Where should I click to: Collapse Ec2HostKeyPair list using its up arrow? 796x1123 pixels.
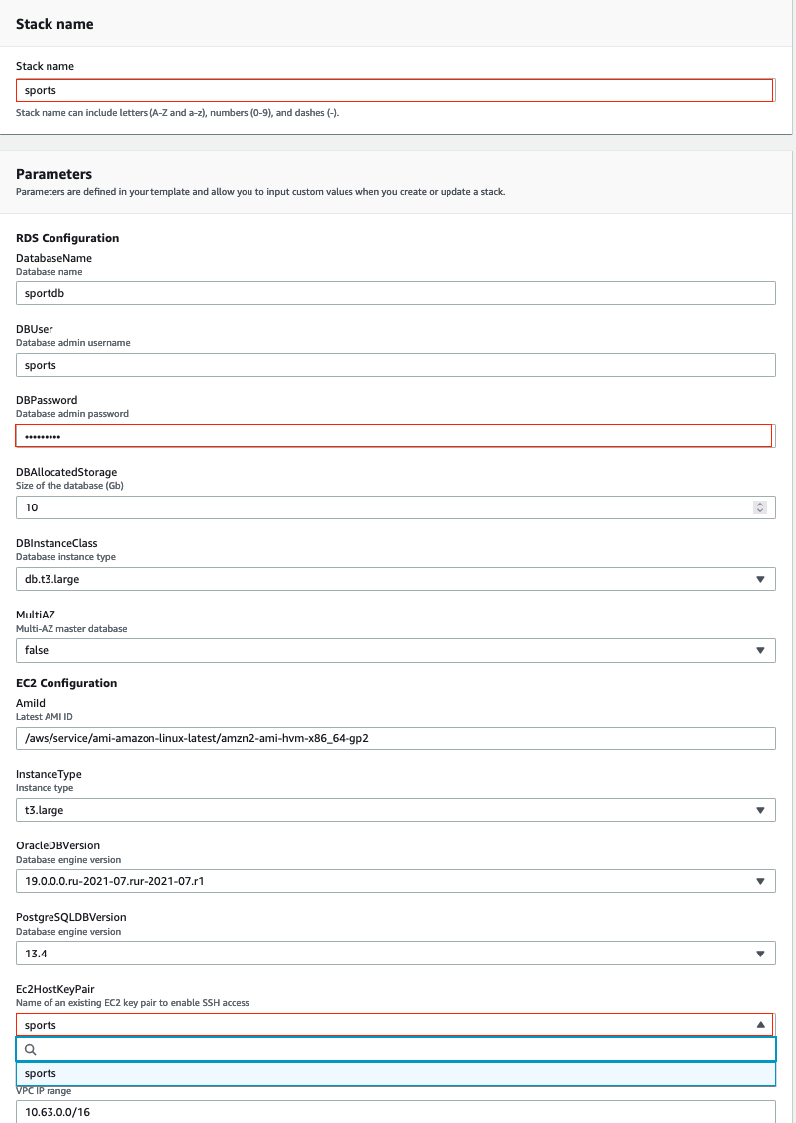(x=760, y=1025)
